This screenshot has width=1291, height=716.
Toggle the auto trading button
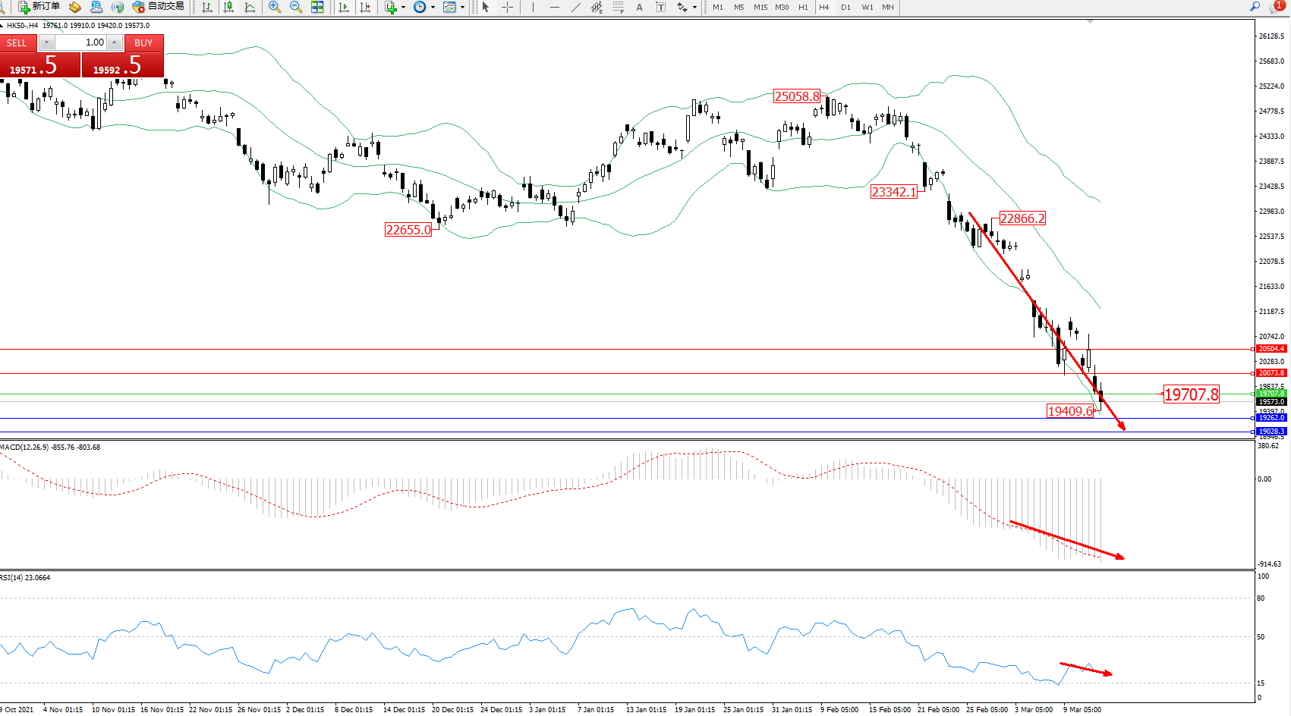[x=158, y=6]
